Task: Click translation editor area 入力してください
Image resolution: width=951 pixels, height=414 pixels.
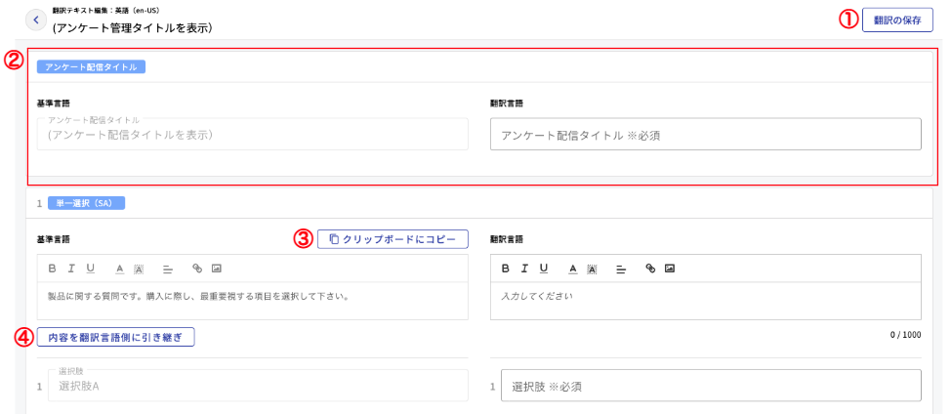Action: point(705,301)
